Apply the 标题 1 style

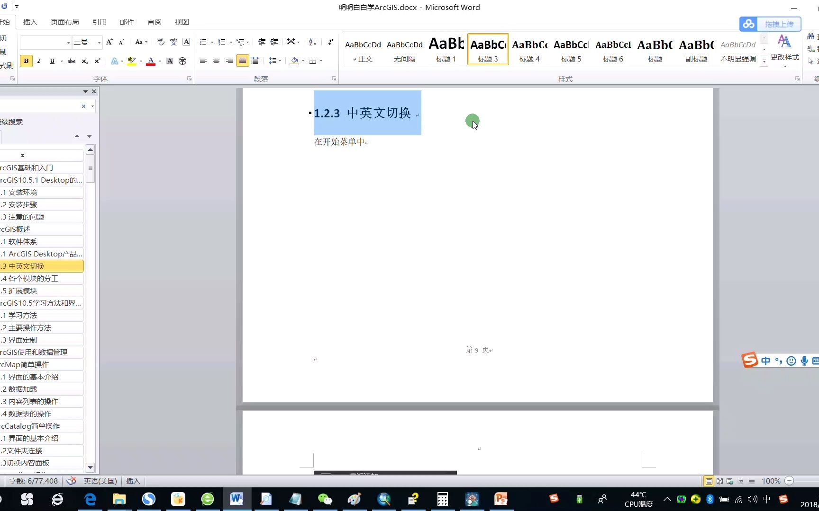(x=446, y=50)
